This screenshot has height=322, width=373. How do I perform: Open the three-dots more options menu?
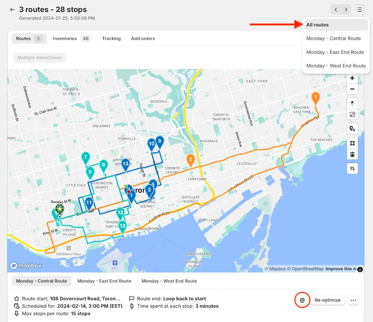coord(353,300)
